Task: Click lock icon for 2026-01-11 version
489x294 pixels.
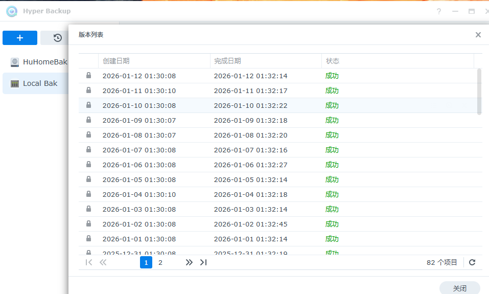Action: coord(88,90)
